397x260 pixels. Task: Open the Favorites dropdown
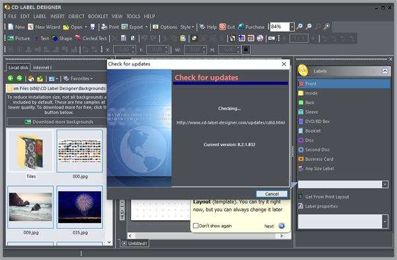point(78,79)
